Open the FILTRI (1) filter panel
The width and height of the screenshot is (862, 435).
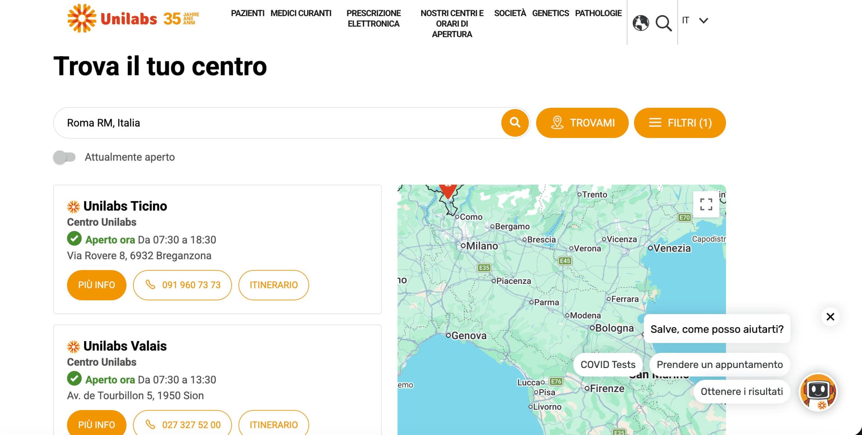[679, 123]
